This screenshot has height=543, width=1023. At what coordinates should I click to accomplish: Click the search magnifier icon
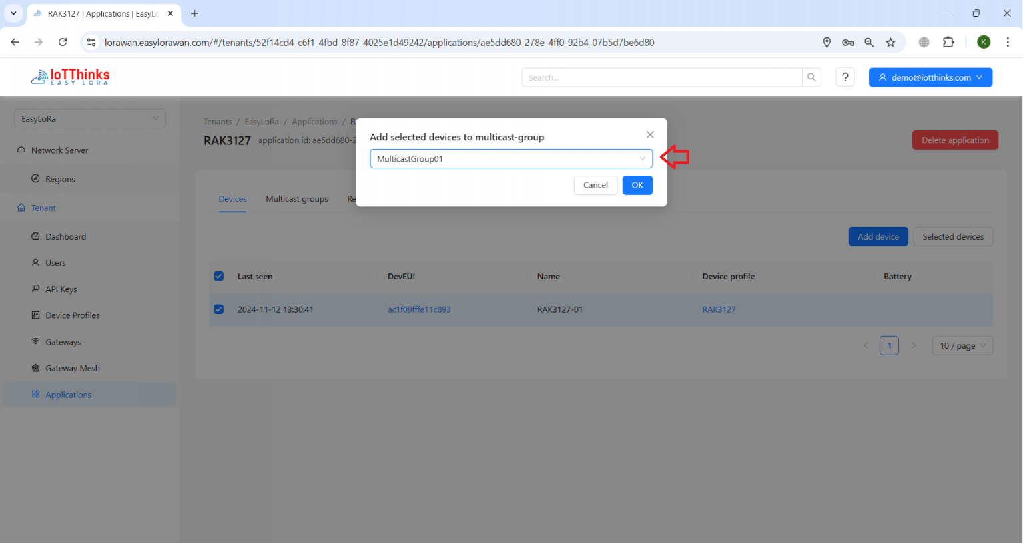pyautogui.click(x=811, y=77)
